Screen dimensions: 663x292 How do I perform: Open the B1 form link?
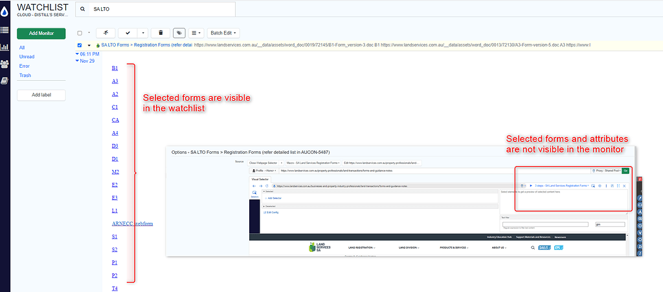[115, 68]
